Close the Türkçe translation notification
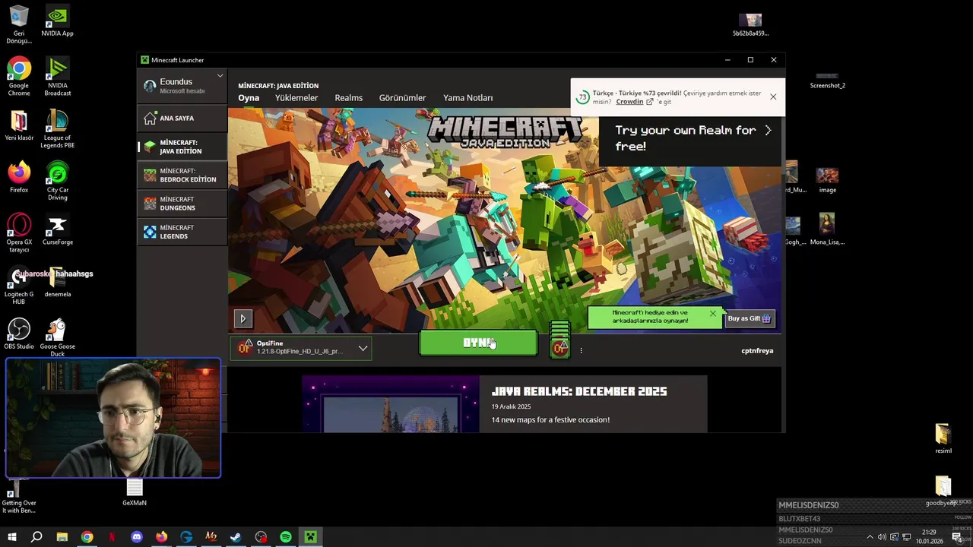Image resolution: width=973 pixels, height=547 pixels. click(773, 96)
